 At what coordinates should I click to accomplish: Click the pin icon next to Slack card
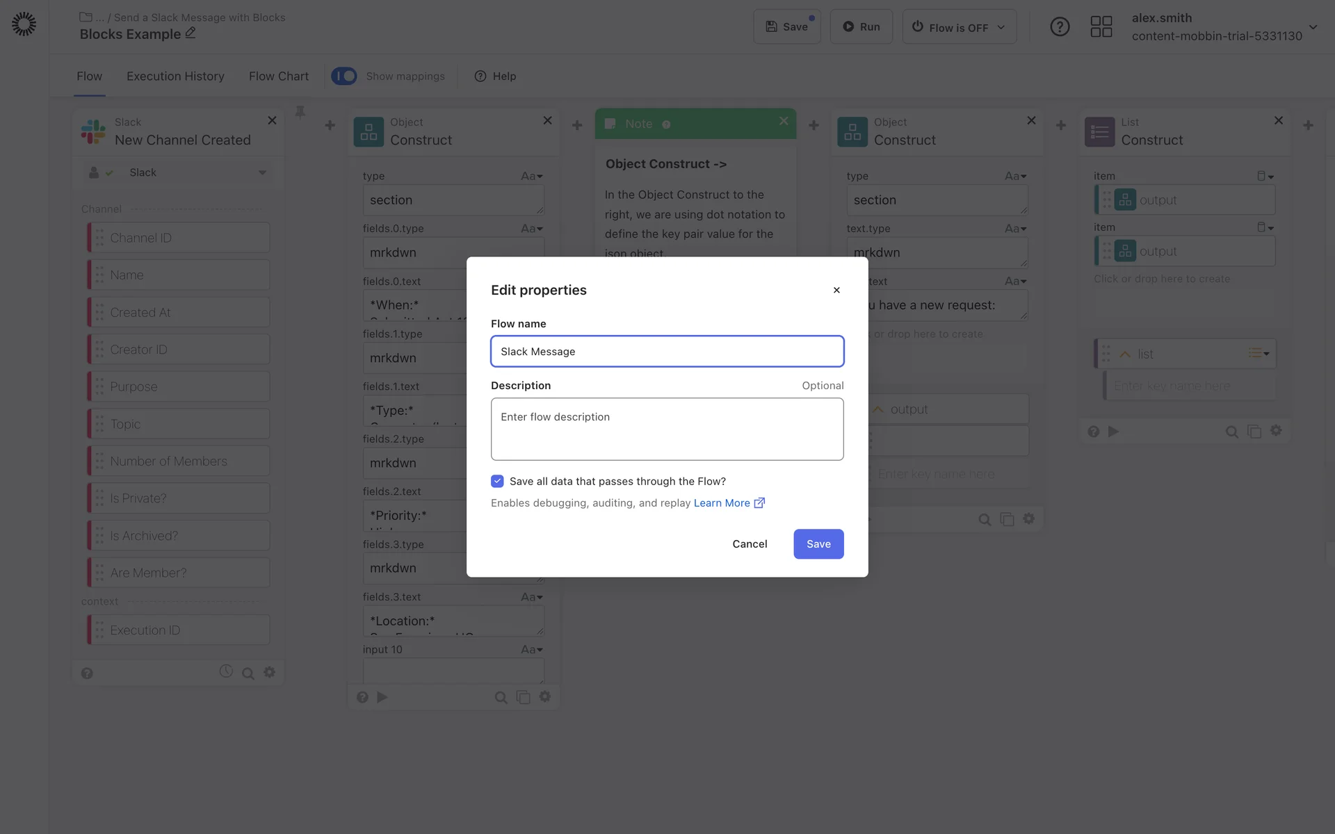pyautogui.click(x=300, y=112)
